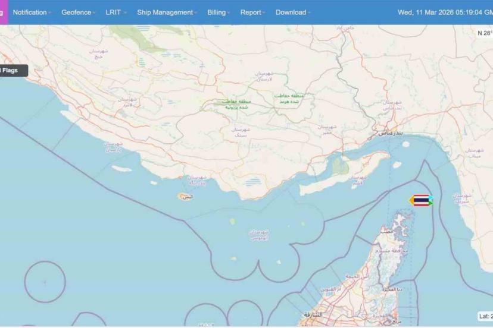
Task: Click the purple tab in the top-left corner
Action: (4, 12)
